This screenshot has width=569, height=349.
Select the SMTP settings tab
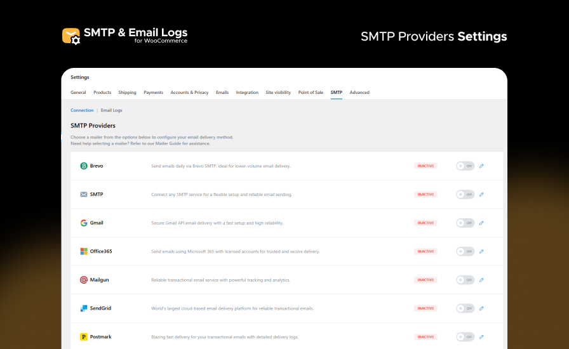(x=337, y=93)
